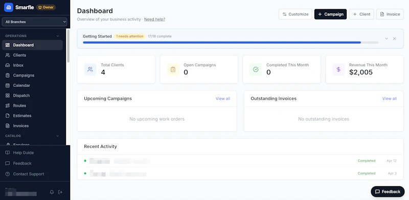
Task: Click the Getting Started progress bar
Action: 231,42
